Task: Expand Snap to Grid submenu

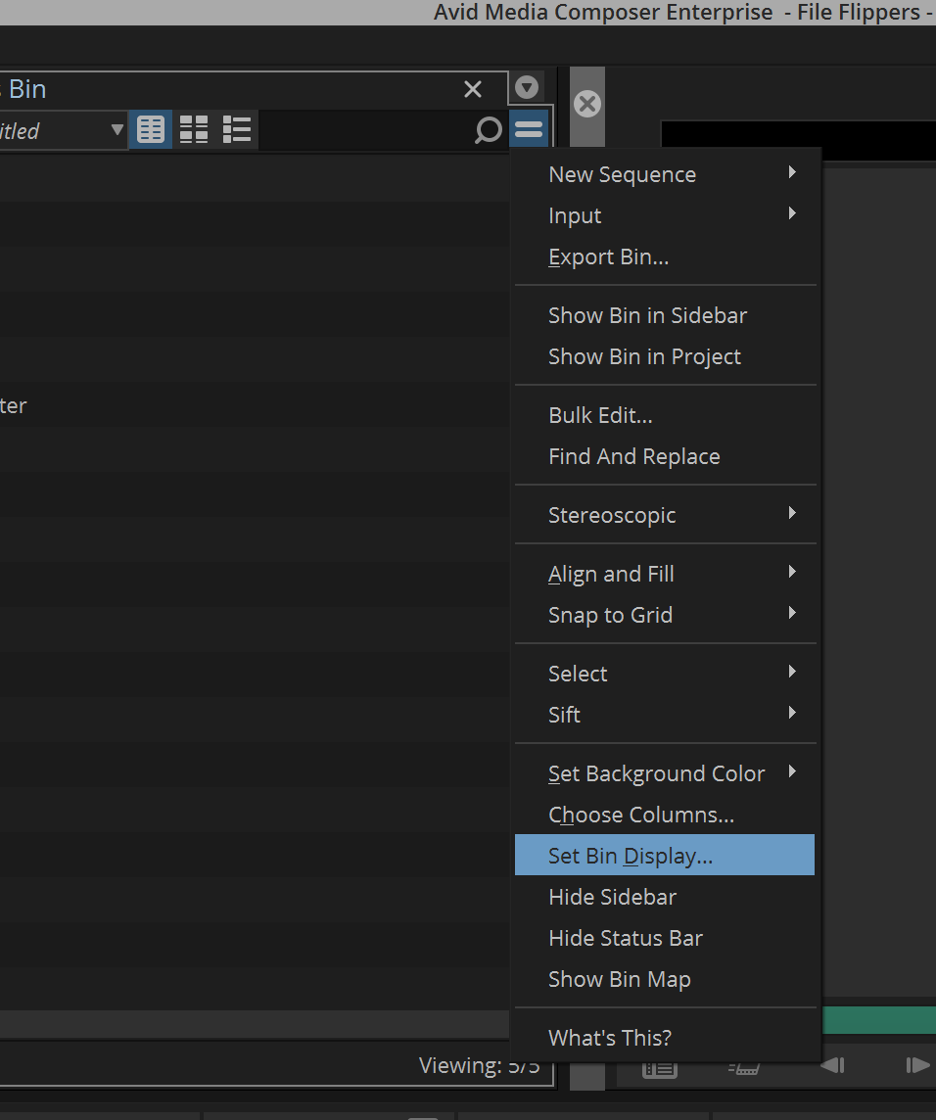Action: click(665, 616)
